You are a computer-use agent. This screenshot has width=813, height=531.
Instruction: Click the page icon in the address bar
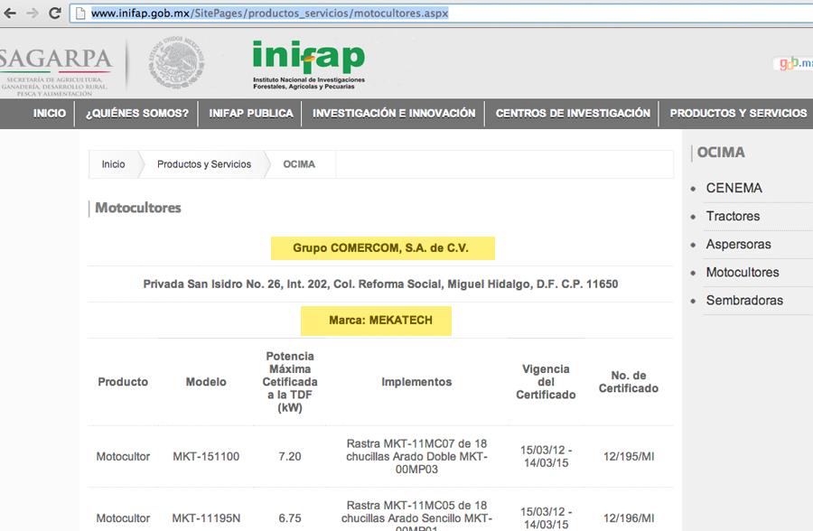(80, 14)
